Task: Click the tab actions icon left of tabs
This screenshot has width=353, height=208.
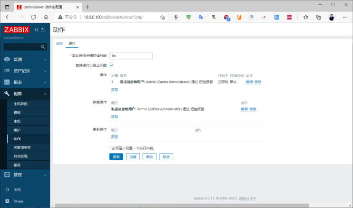Action: coord(7,7)
